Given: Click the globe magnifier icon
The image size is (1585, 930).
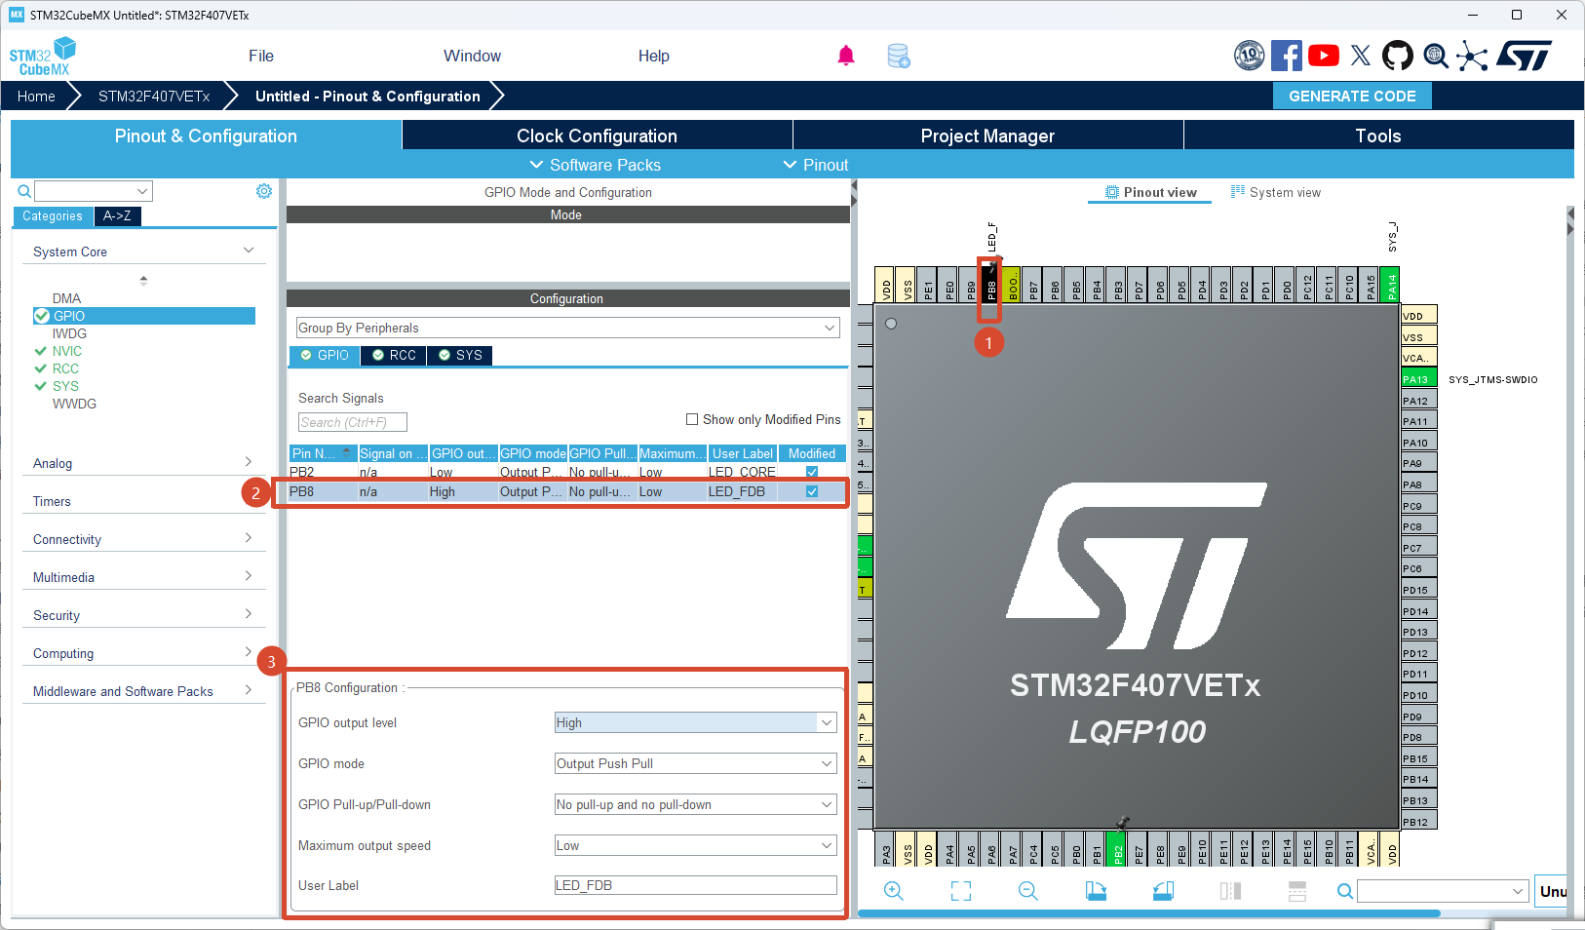Looking at the screenshot, I should coord(1436,56).
